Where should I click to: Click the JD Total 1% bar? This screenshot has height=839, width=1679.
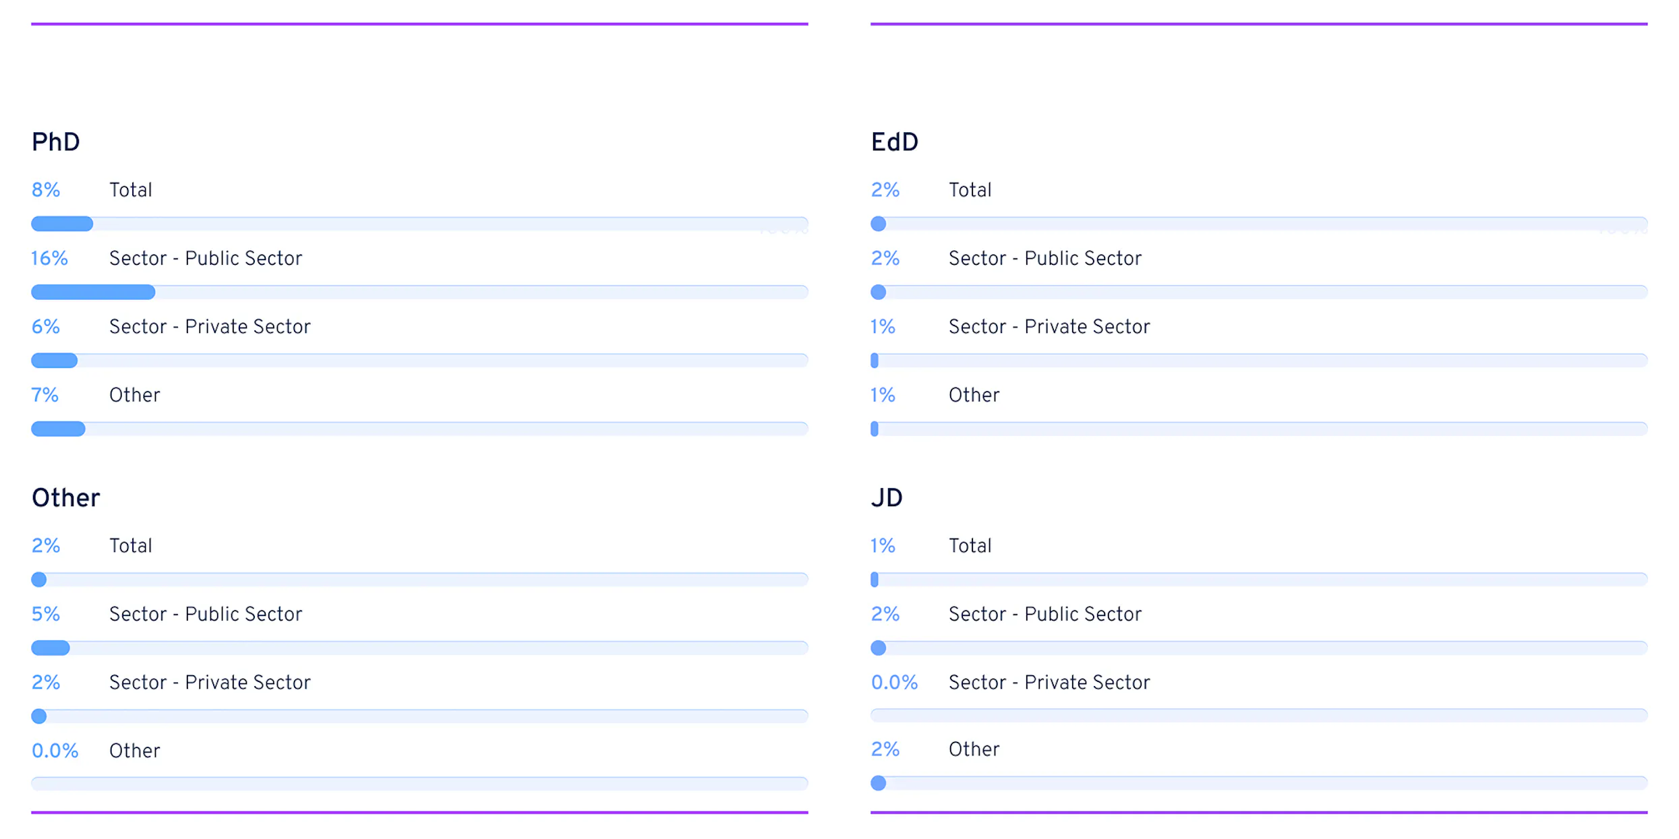coord(1259,580)
